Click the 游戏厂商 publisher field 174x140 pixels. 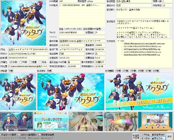coord(72,49)
